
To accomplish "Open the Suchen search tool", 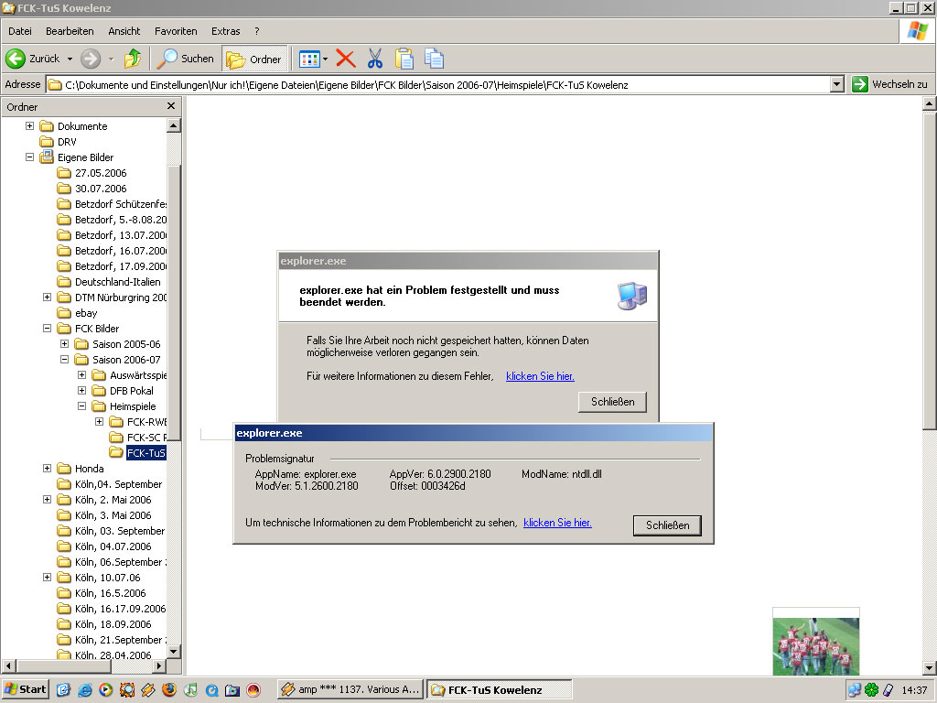I will (x=185, y=59).
